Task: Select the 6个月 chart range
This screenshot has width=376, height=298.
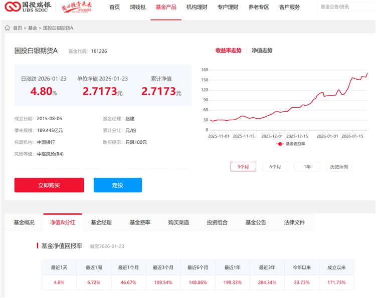Action: pos(275,167)
